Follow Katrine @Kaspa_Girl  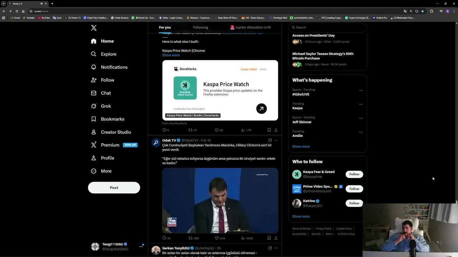(x=354, y=203)
